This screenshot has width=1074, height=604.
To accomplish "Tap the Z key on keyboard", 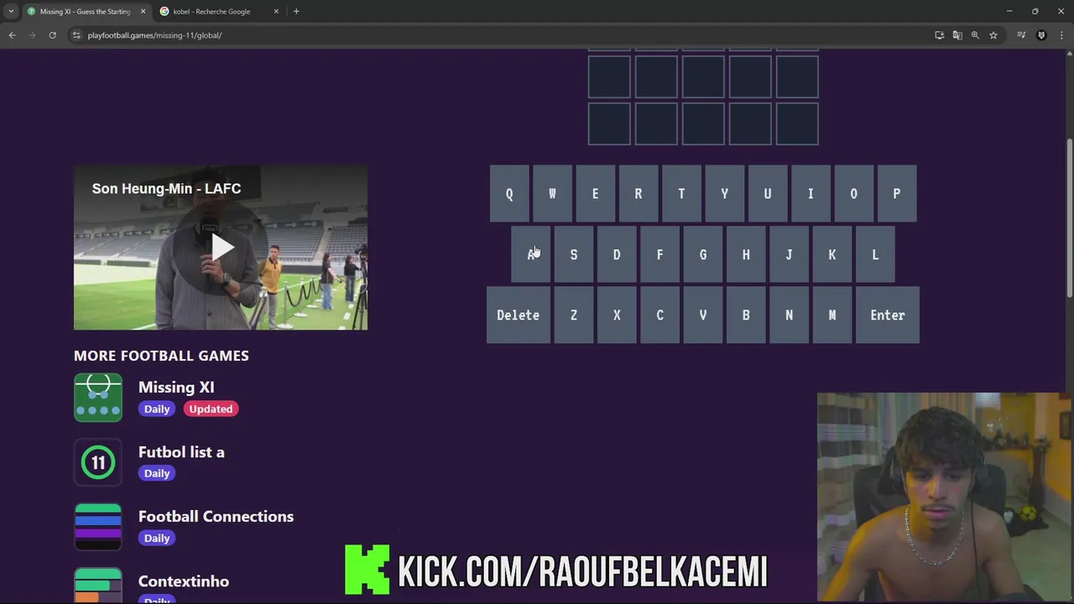I will 574,315.
